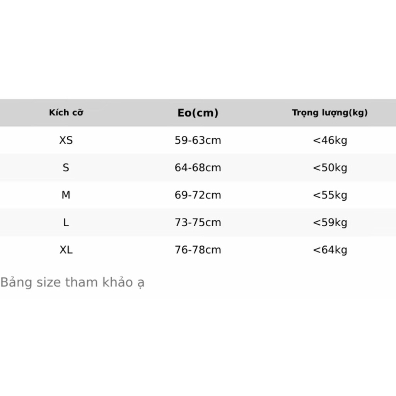Click the word 'size' in the caption
396x396 pixels.
coord(48,283)
